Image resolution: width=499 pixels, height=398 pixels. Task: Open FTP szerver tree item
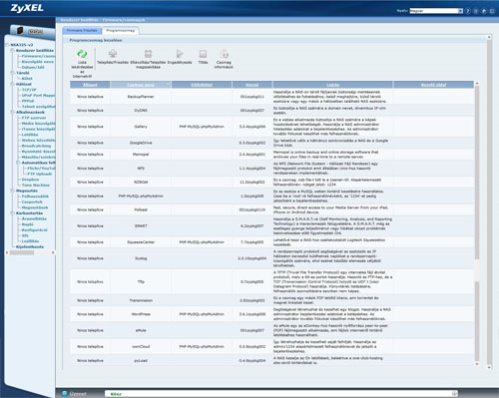(34, 118)
